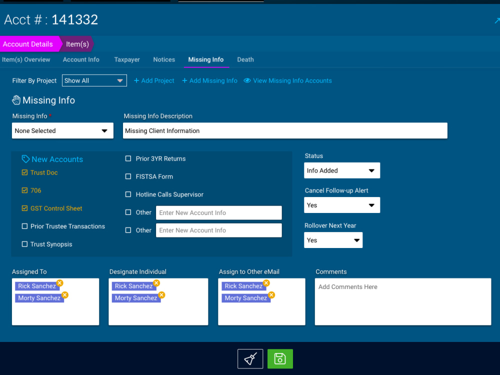Open the Status dropdown showing Info Added

coord(342,170)
